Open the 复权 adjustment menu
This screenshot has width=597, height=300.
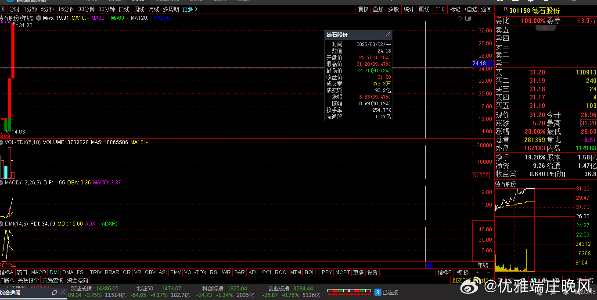[363, 9]
